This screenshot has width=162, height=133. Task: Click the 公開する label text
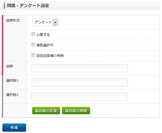pos(43,35)
